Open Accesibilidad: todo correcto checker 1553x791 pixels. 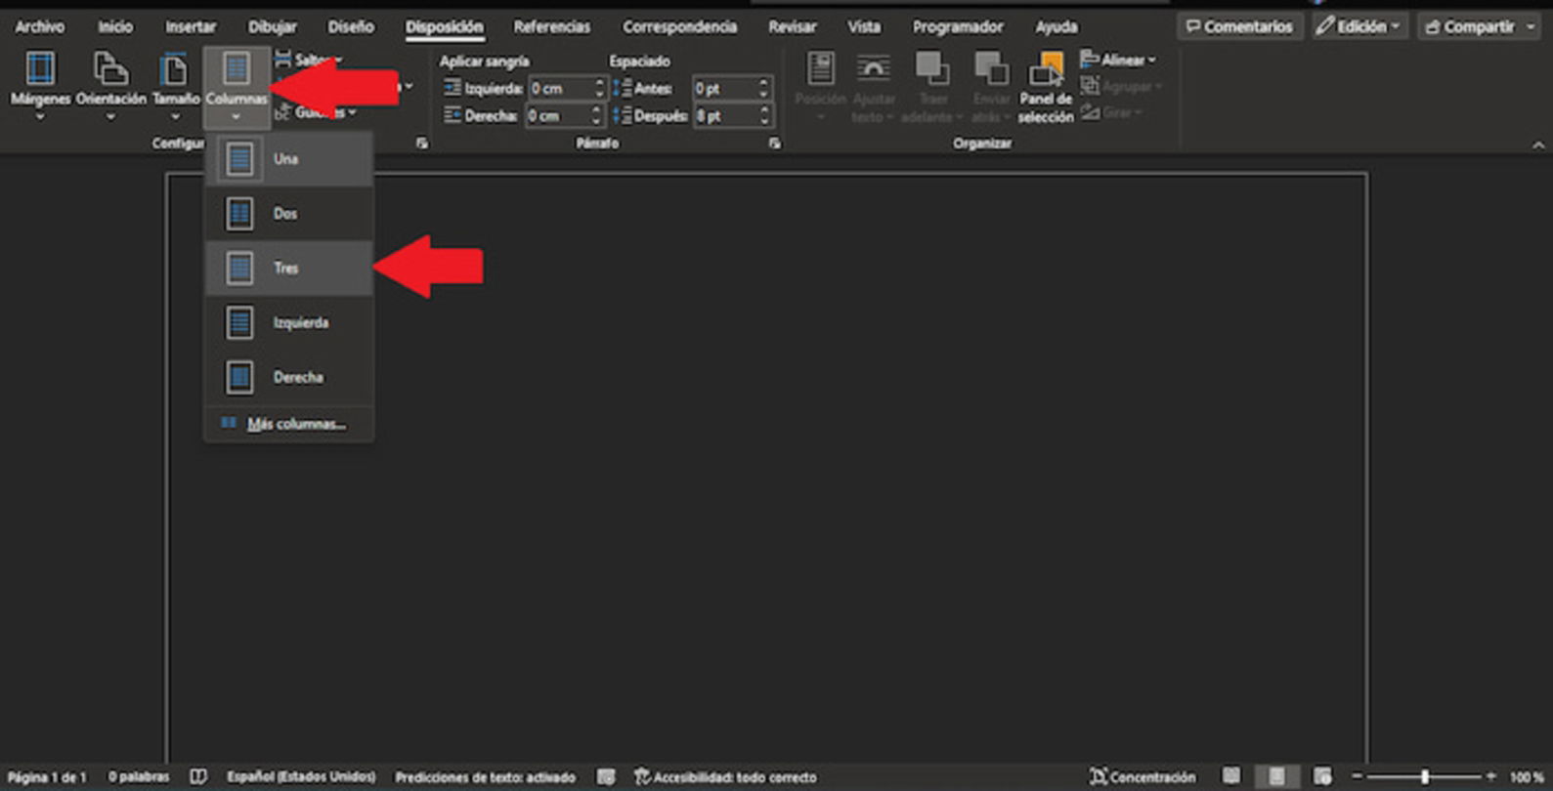coord(725,777)
